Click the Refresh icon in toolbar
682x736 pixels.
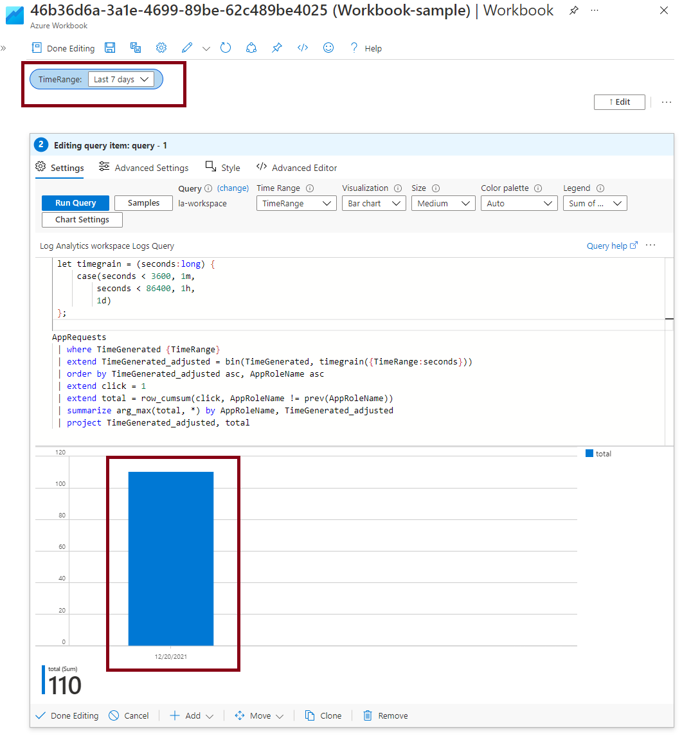[x=226, y=48]
